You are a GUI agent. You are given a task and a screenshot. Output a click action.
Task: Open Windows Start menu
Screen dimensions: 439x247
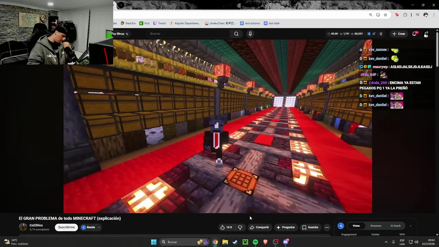point(154,242)
